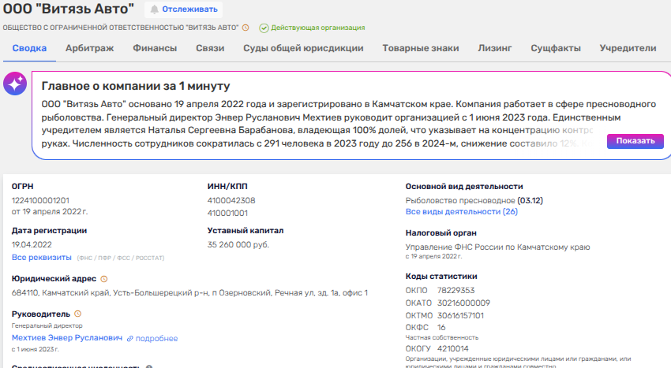The height and width of the screenshot is (368, 671).
Task: Open the Финансы tab
Action: 155,48
